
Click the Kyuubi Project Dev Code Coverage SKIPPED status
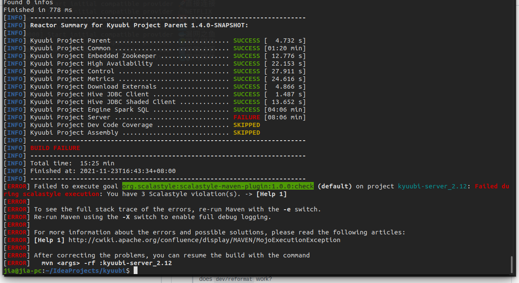(247, 125)
